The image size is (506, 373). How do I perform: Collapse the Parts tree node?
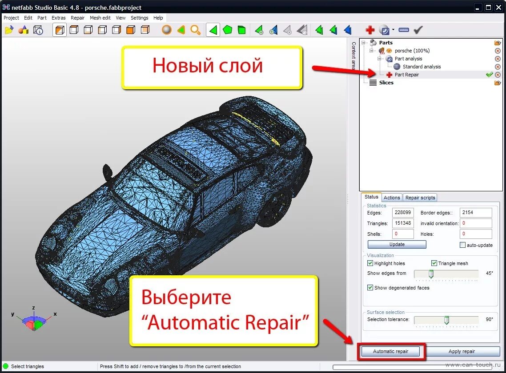pos(363,43)
